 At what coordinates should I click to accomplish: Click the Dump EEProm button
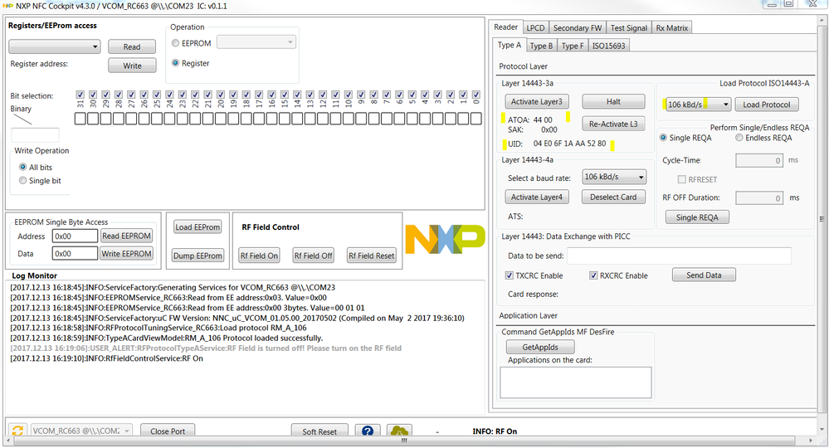coord(197,256)
